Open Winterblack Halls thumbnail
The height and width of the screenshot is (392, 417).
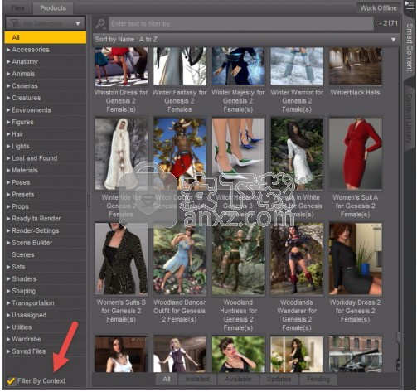pyautogui.click(x=356, y=65)
